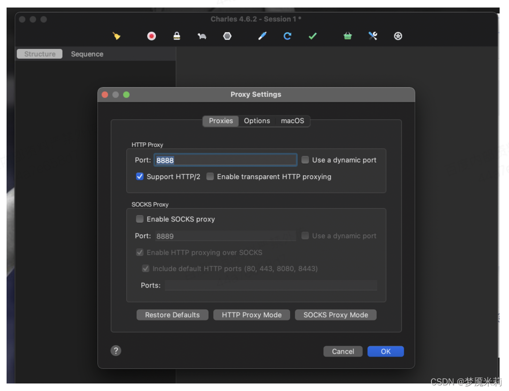Click the HTTP Proxy port field

tap(225, 160)
